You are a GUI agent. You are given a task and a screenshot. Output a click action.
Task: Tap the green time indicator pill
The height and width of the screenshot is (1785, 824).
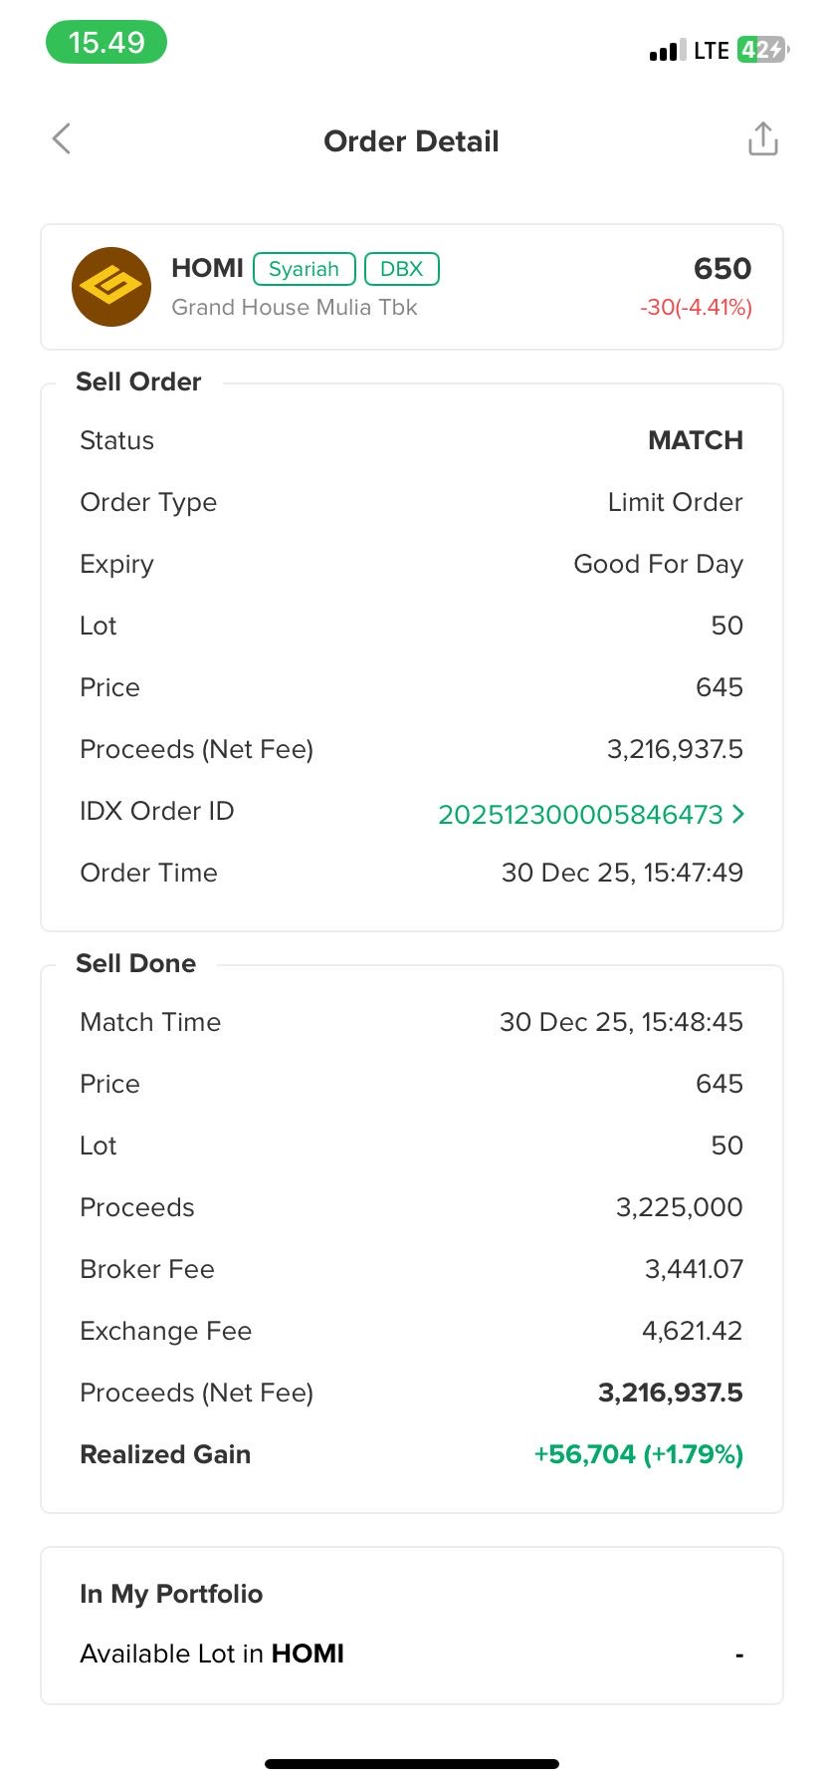pos(106,43)
